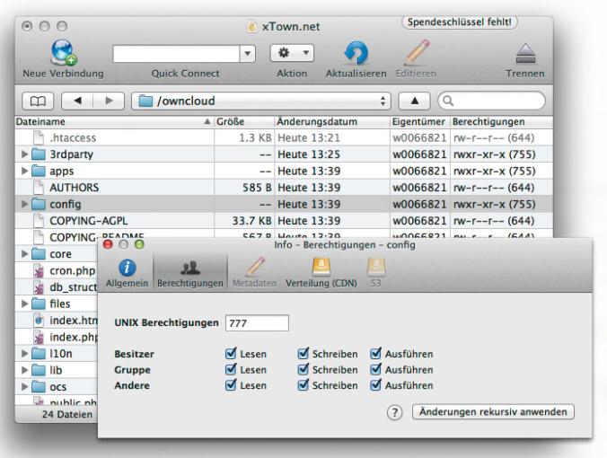The width and height of the screenshot is (607, 458).
Task: Select the AUTHORS file icon
Action: pos(39,188)
